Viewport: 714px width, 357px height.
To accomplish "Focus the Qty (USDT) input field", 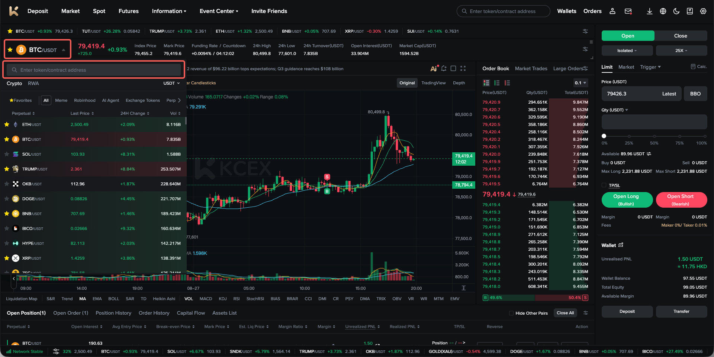I will pyautogui.click(x=654, y=122).
